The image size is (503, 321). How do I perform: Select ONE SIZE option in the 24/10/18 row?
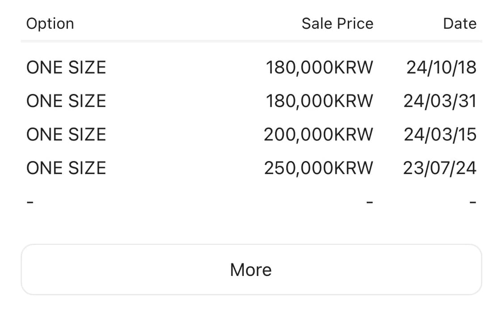[66, 68]
